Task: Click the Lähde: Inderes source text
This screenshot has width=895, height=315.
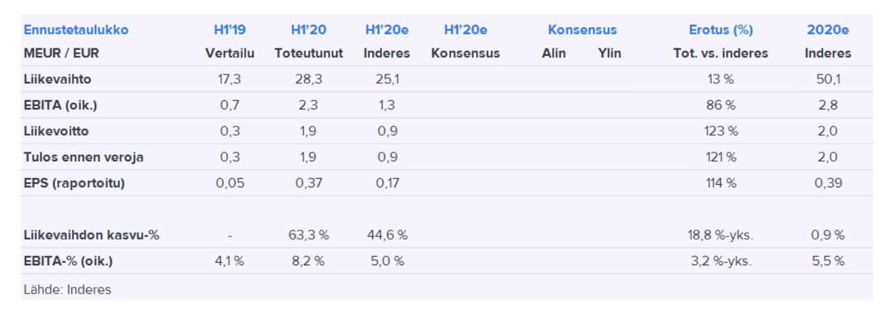Action: pos(67,289)
